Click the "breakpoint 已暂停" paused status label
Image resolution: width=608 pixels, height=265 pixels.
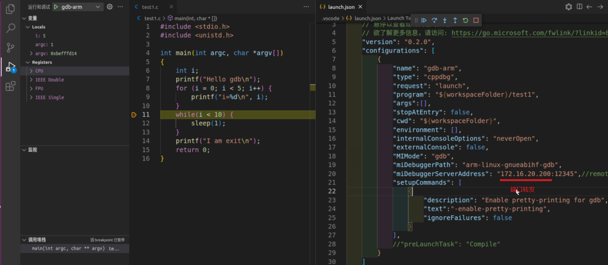pos(108,240)
